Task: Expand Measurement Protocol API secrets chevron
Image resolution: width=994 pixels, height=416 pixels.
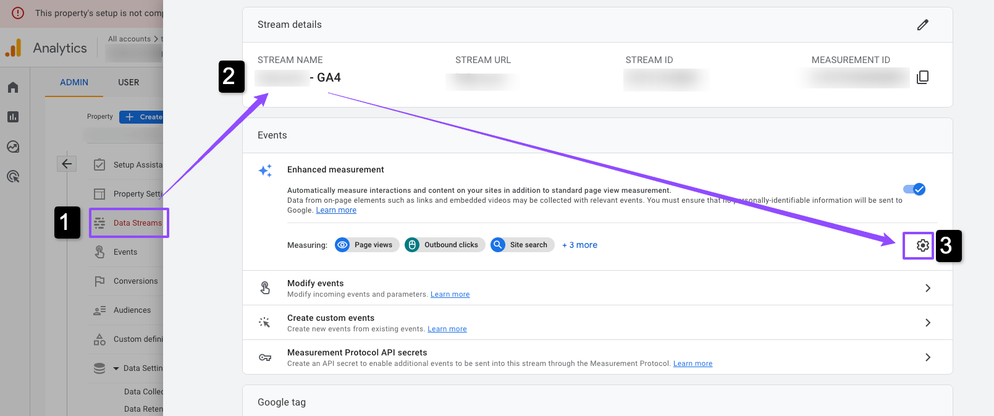Action: click(x=928, y=357)
